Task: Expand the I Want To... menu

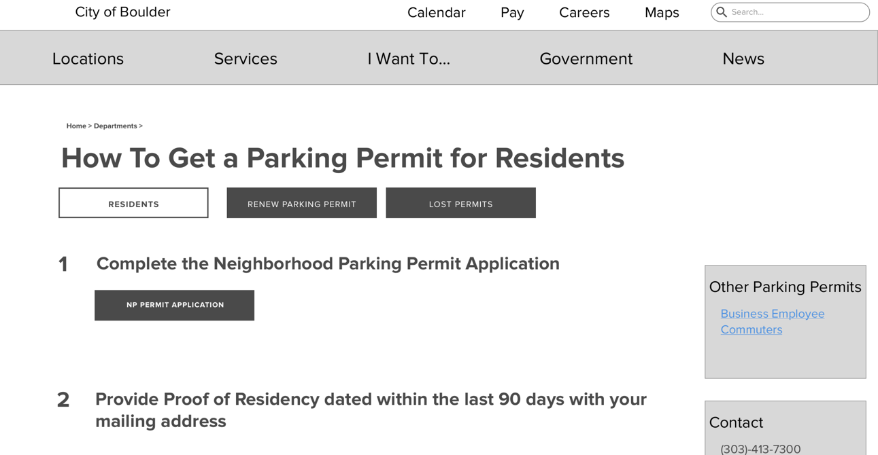Action: (409, 58)
